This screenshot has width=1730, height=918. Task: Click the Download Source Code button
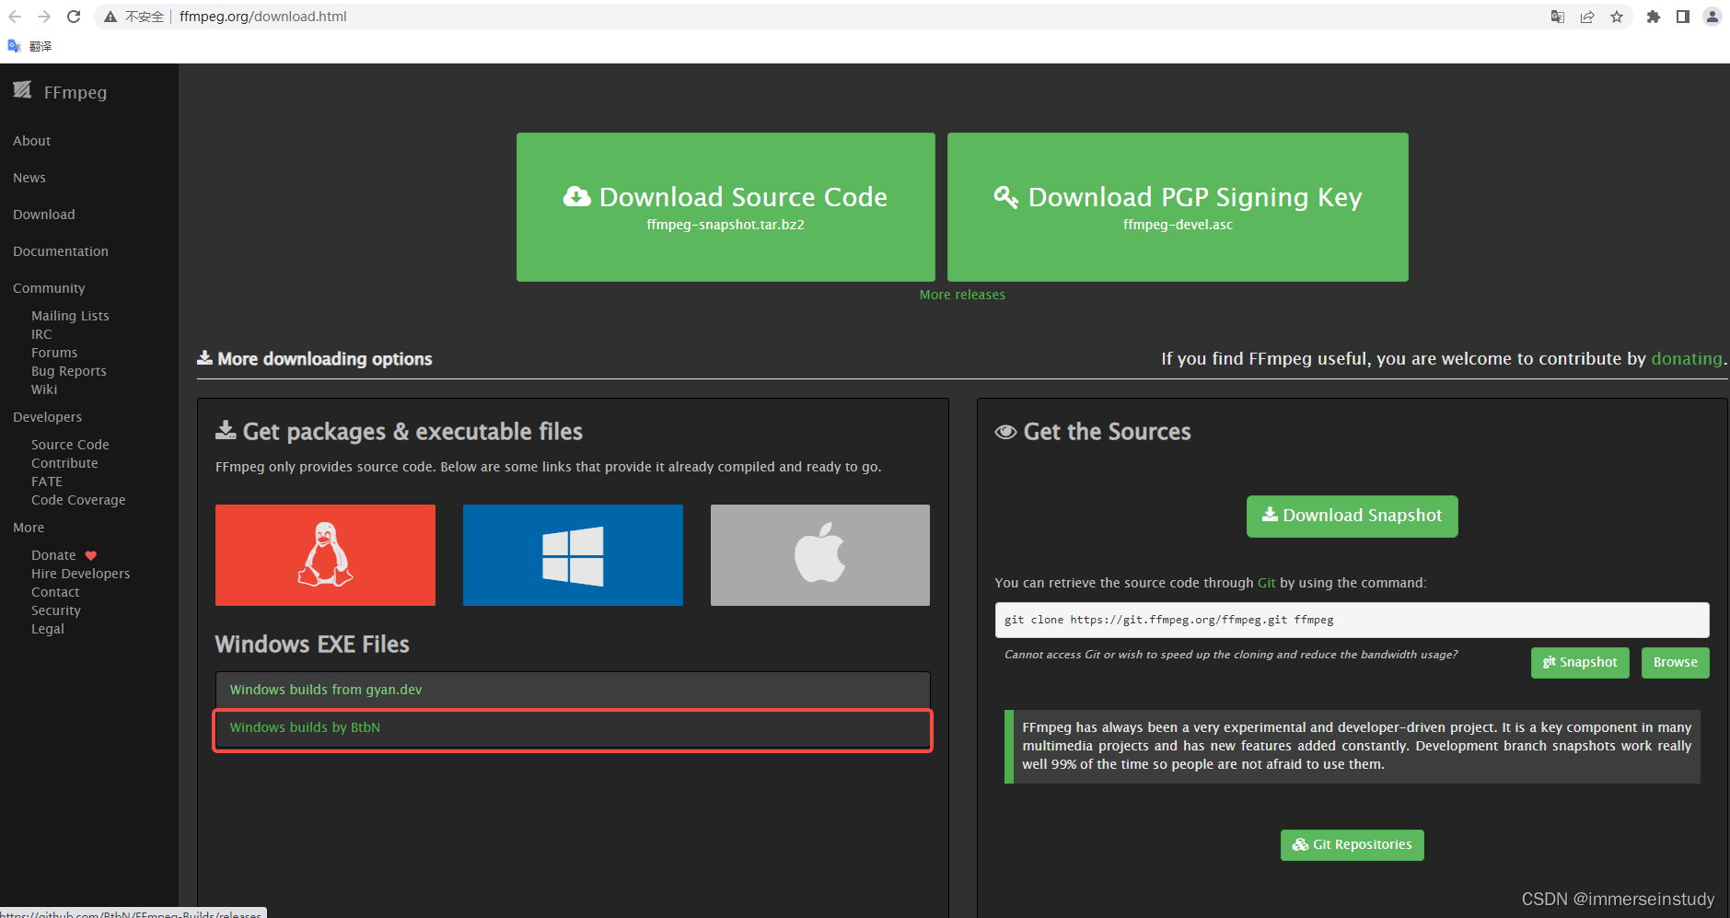click(x=726, y=207)
